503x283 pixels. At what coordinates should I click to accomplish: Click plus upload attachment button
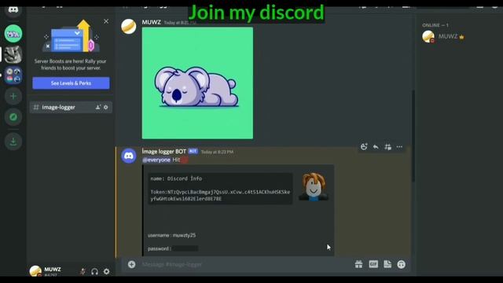[132, 264]
